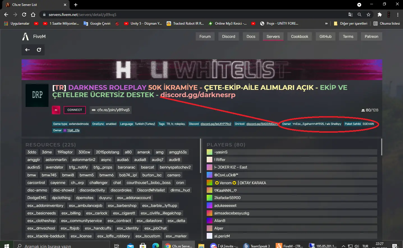Viewport: 403px width, 248px height.
Task: Click the FiveM logo icon
Action: [x=26, y=36]
